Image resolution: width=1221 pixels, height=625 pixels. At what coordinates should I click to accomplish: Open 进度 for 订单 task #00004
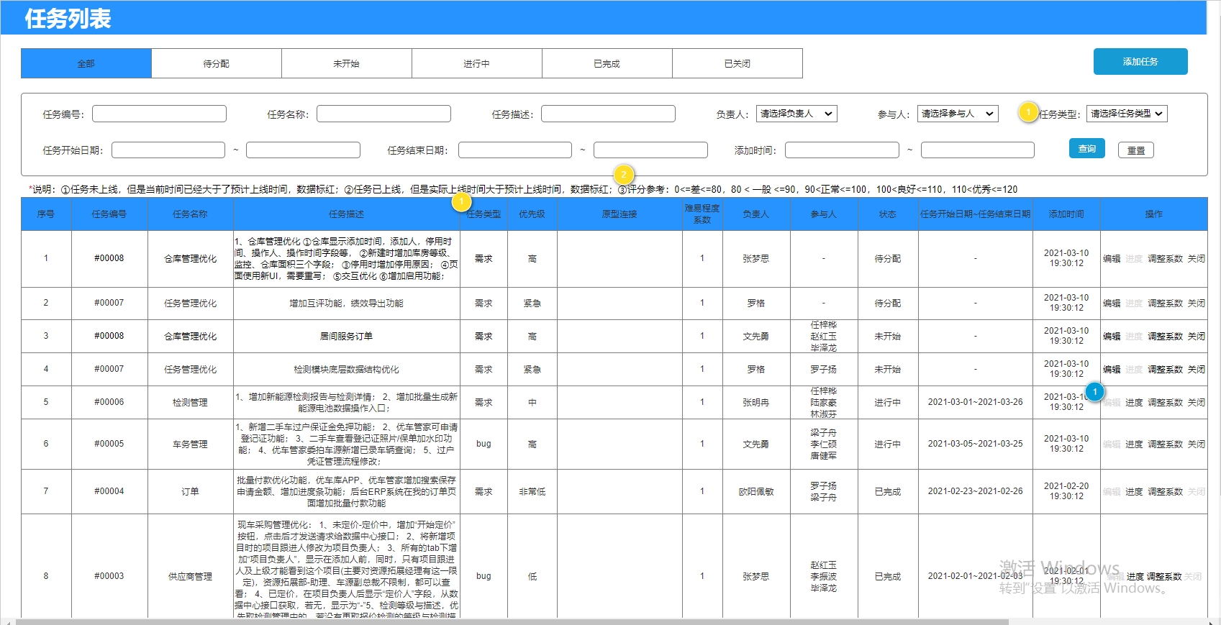1134,492
